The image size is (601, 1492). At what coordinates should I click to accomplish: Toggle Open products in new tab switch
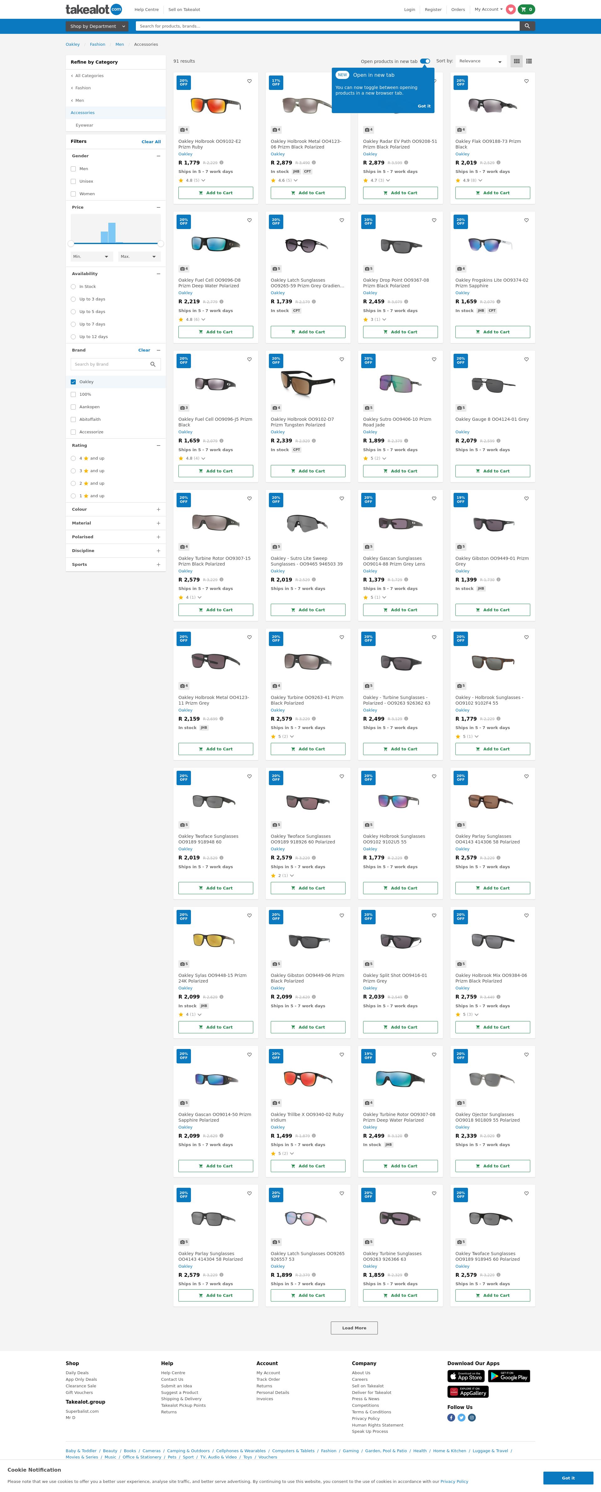[x=425, y=61]
